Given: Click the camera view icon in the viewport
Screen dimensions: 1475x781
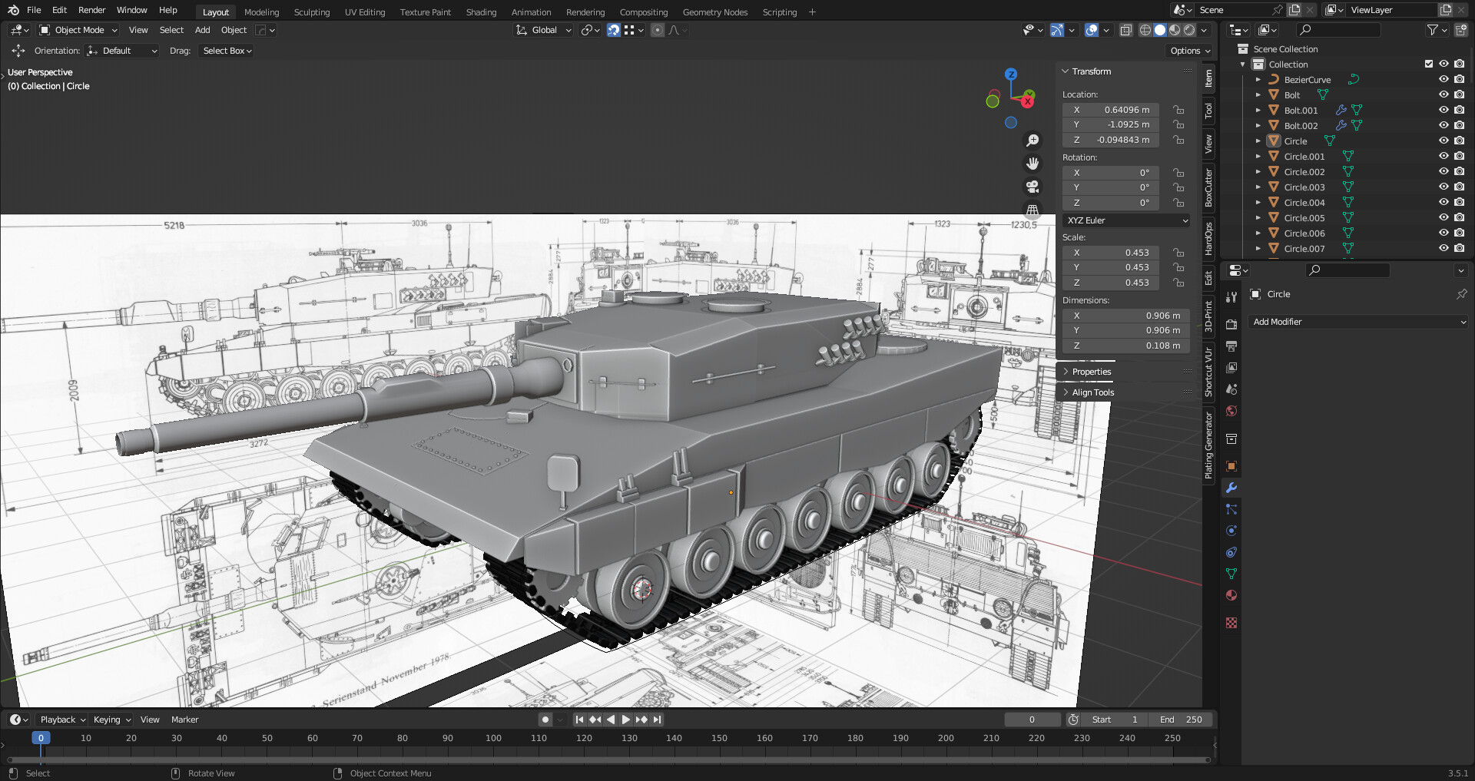Looking at the screenshot, I should pyautogui.click(x=1032, y=187).
